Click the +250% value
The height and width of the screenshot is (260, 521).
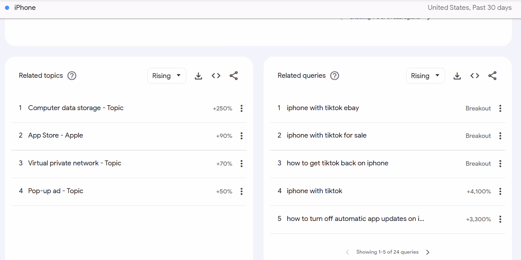(x=222, y=109)
